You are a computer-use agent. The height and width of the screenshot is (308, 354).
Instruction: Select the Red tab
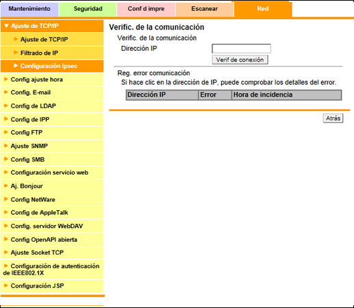[x=263, y=9]
